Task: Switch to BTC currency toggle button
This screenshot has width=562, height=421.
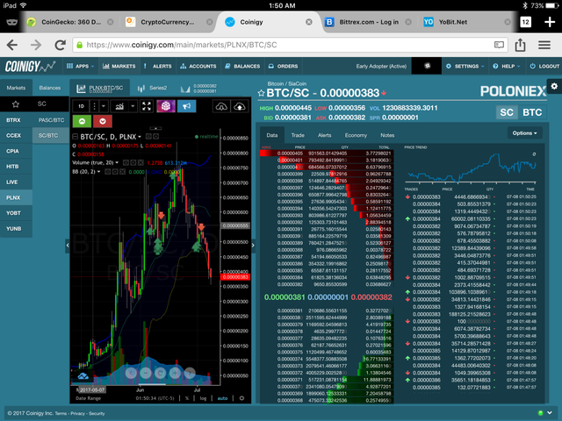Action: coord(532,112)
